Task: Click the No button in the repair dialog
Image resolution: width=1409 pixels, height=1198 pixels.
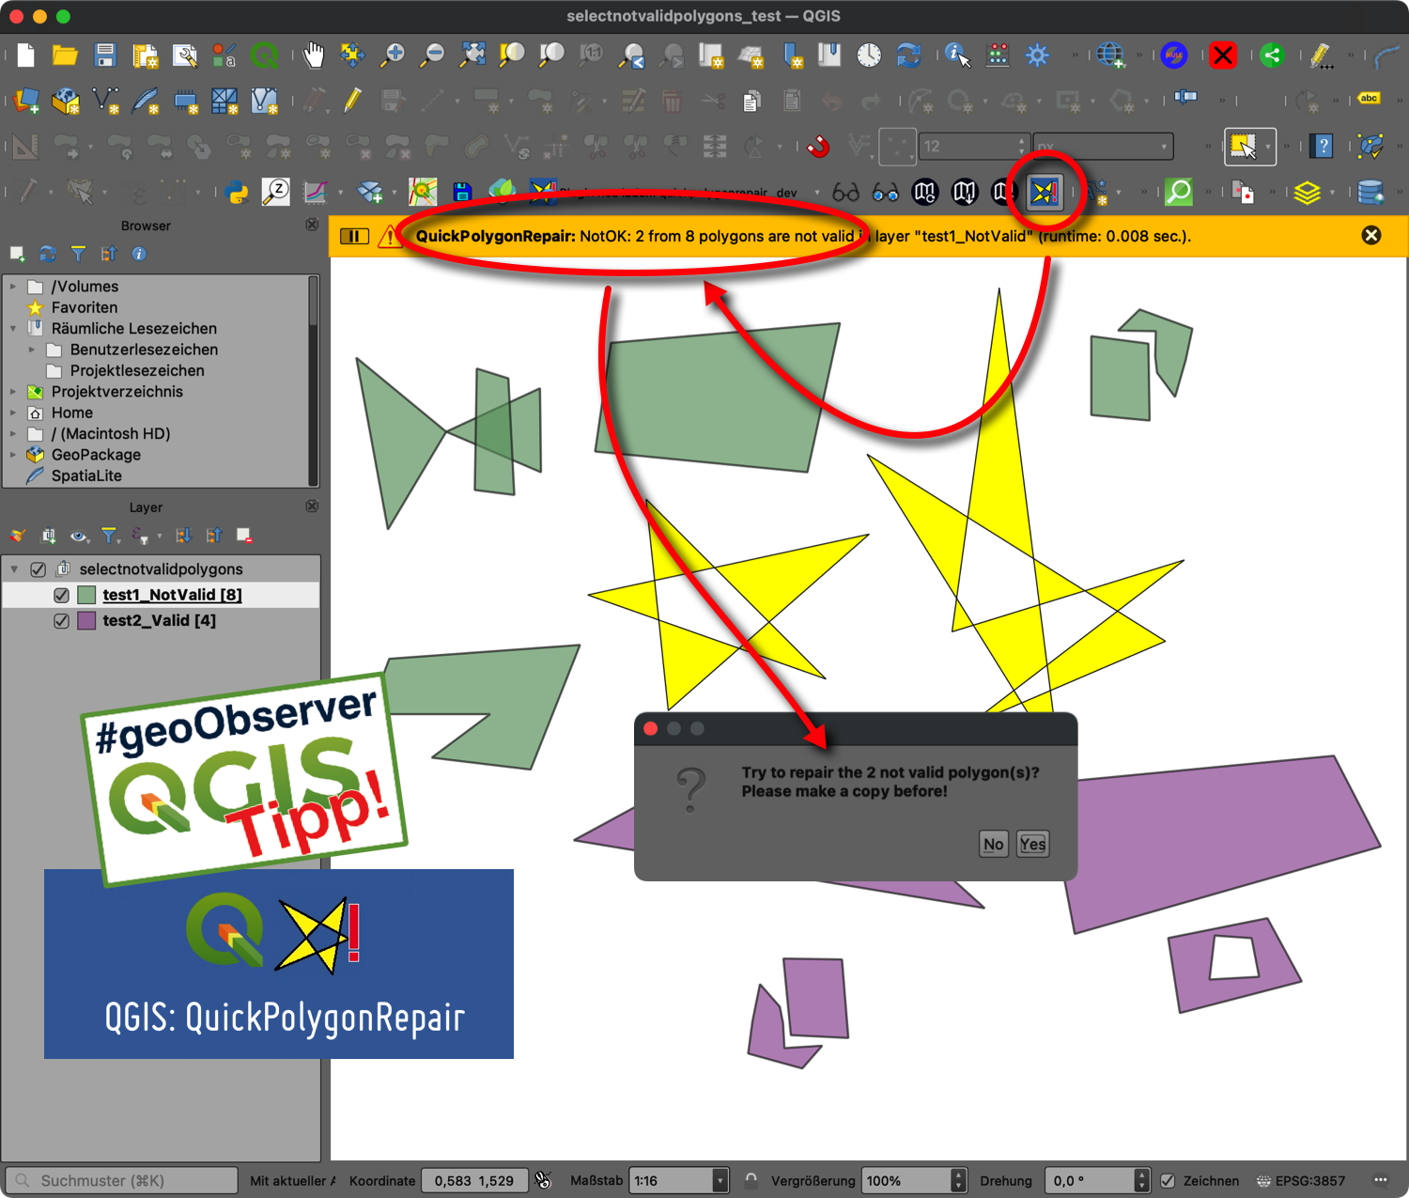Action: pyautogui.click(x=993, y=844)
